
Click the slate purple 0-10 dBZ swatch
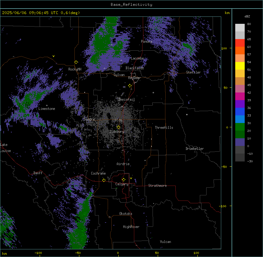tap(240, 142)
